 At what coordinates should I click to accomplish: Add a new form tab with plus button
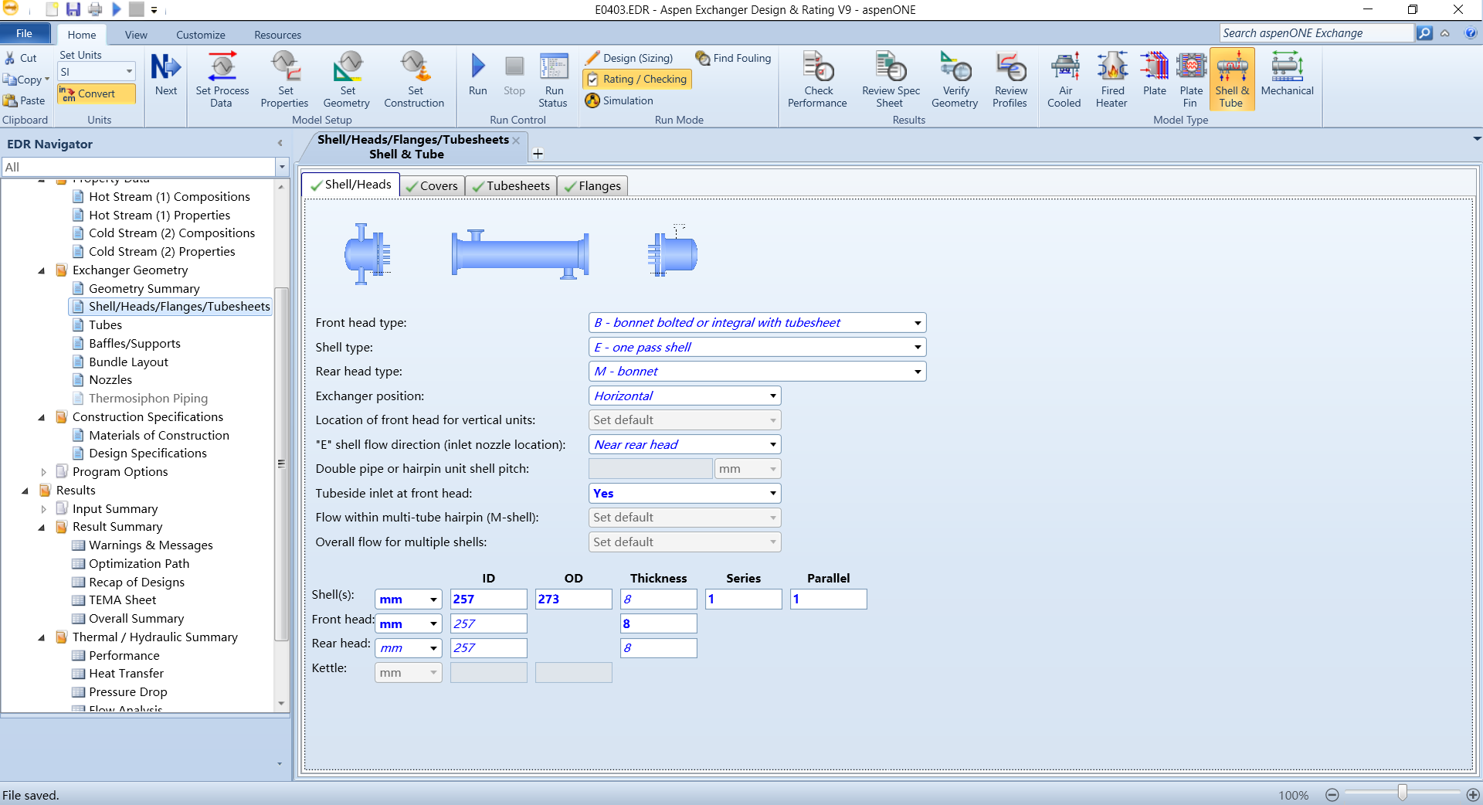point(538,154)
